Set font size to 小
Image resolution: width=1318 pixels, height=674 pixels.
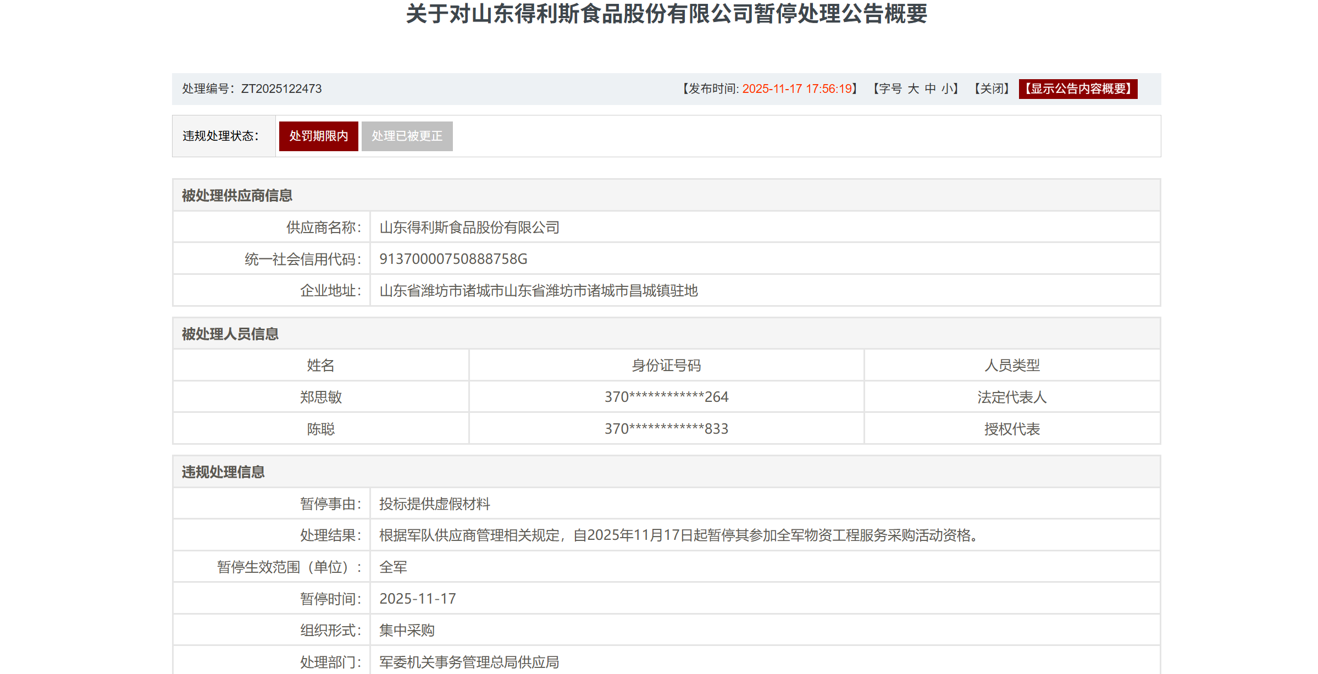point(947,89)
